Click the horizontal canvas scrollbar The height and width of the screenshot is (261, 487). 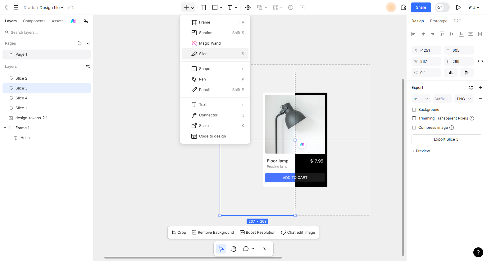pos(193,257)
